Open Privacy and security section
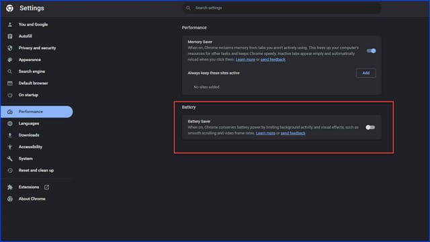Image resolution: width=430 pixels, height=242 pixels. click(37, 48)
